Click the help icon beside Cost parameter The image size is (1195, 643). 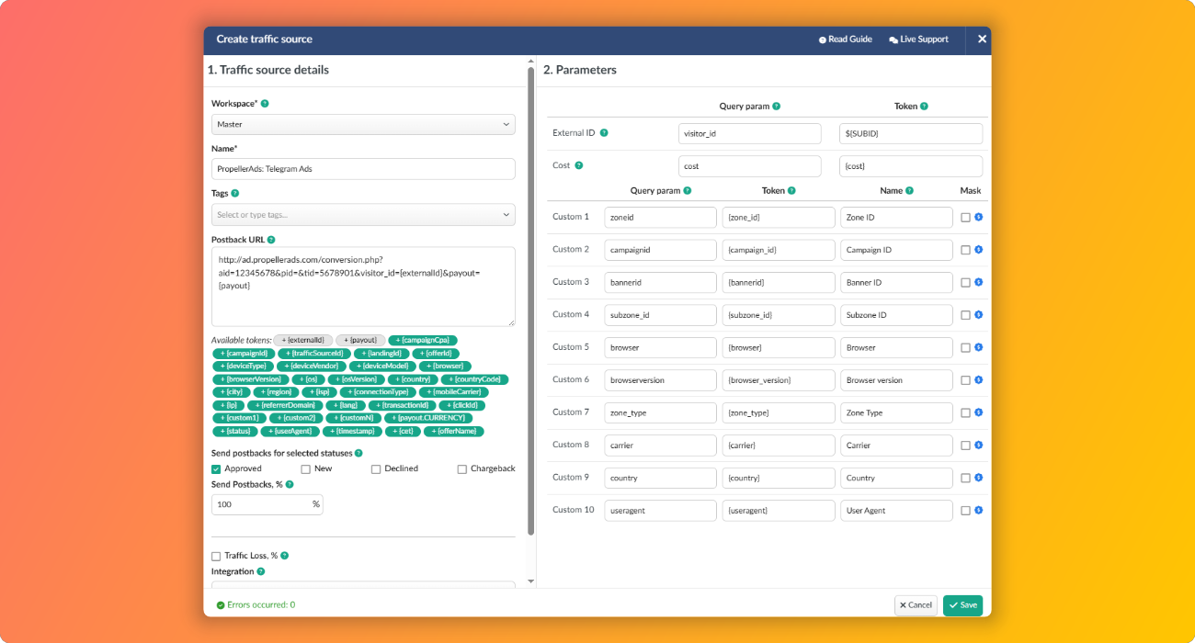click(x=579, y=165)
